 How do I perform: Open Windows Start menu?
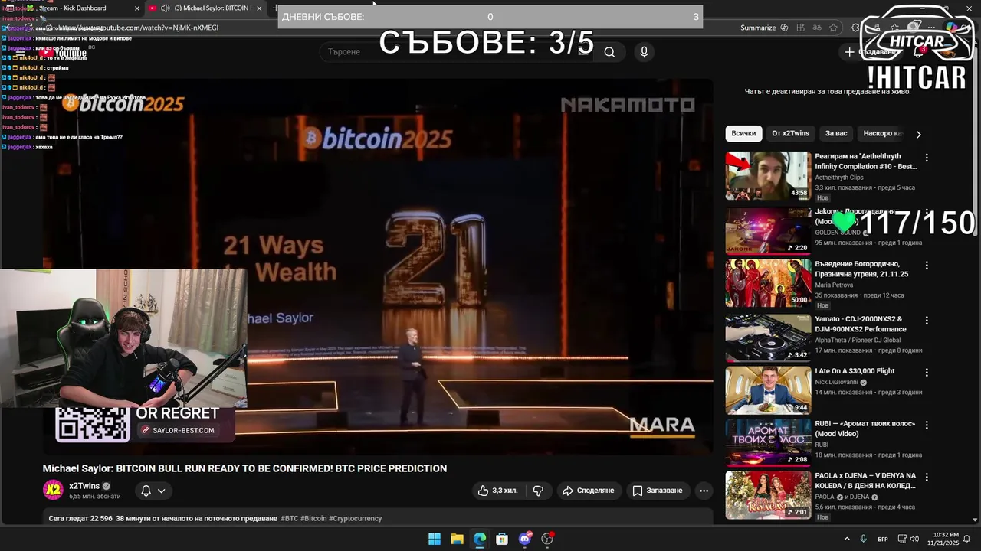[435, 539]
